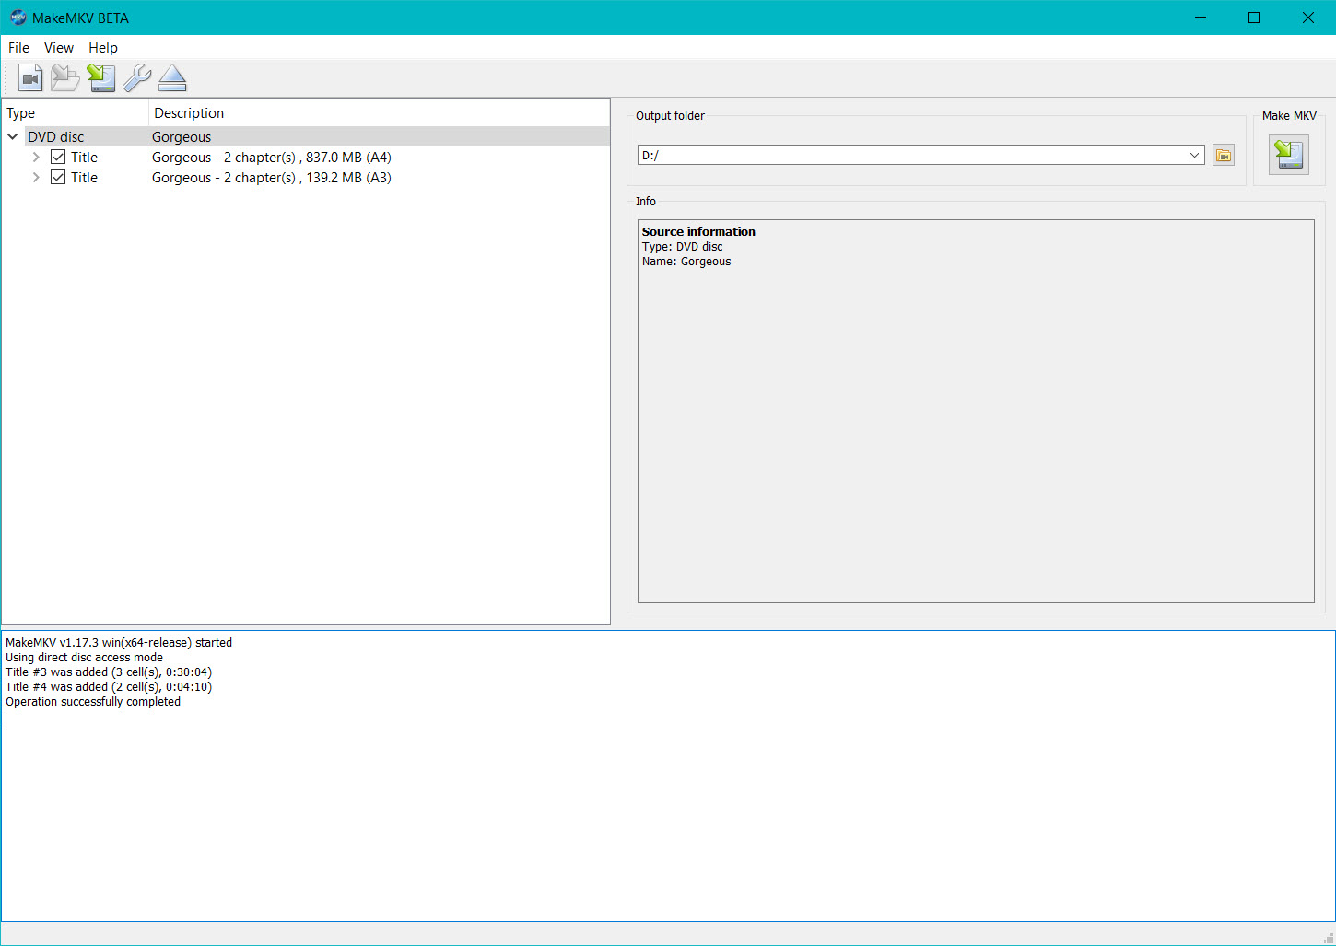Click log line 'Title #4 was added'
This screenshot has height=946, width=1336.
(109, 687)
